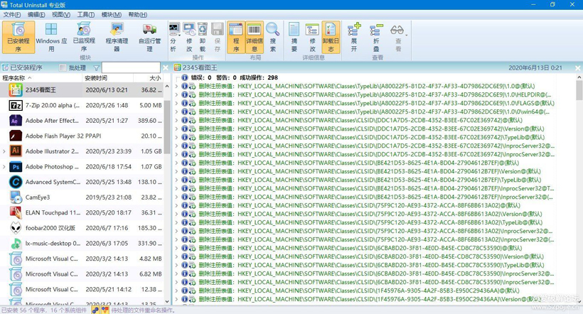Clear the program search field with X
The width and height of the screenshot is (583, 314).
pyautogui.click(x=166, y=67)
